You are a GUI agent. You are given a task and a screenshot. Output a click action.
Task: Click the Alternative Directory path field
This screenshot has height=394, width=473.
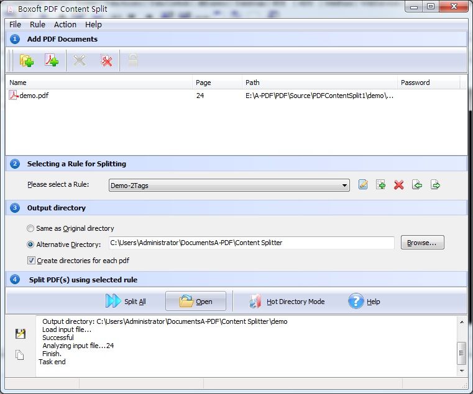click(252, 243)
